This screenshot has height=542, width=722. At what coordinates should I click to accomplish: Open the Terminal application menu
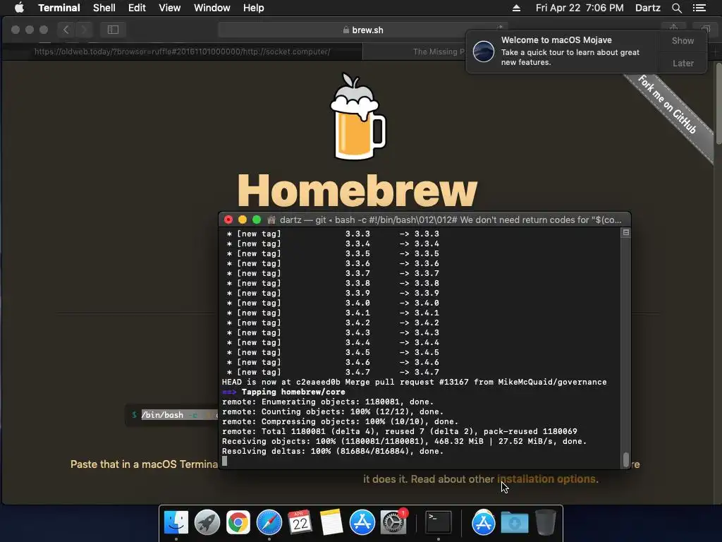(x=59, y=8)
